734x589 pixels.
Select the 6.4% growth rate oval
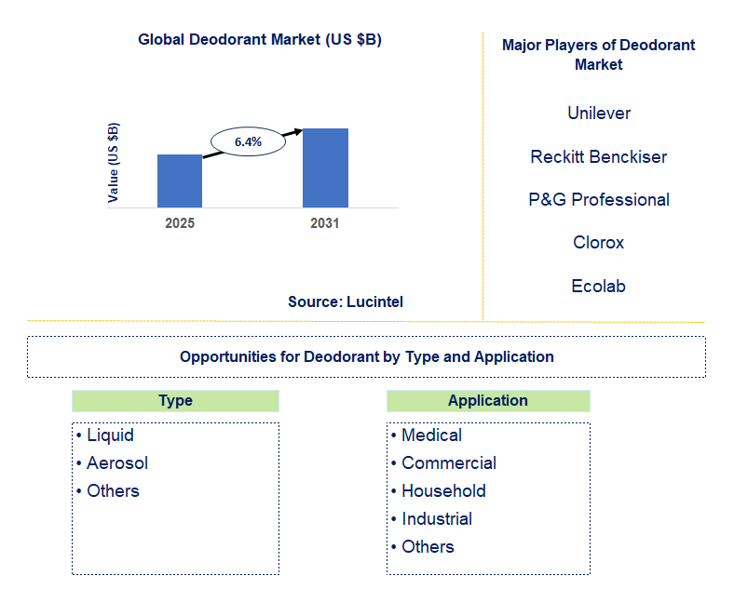pyautogui.click(x=248, y=141)
